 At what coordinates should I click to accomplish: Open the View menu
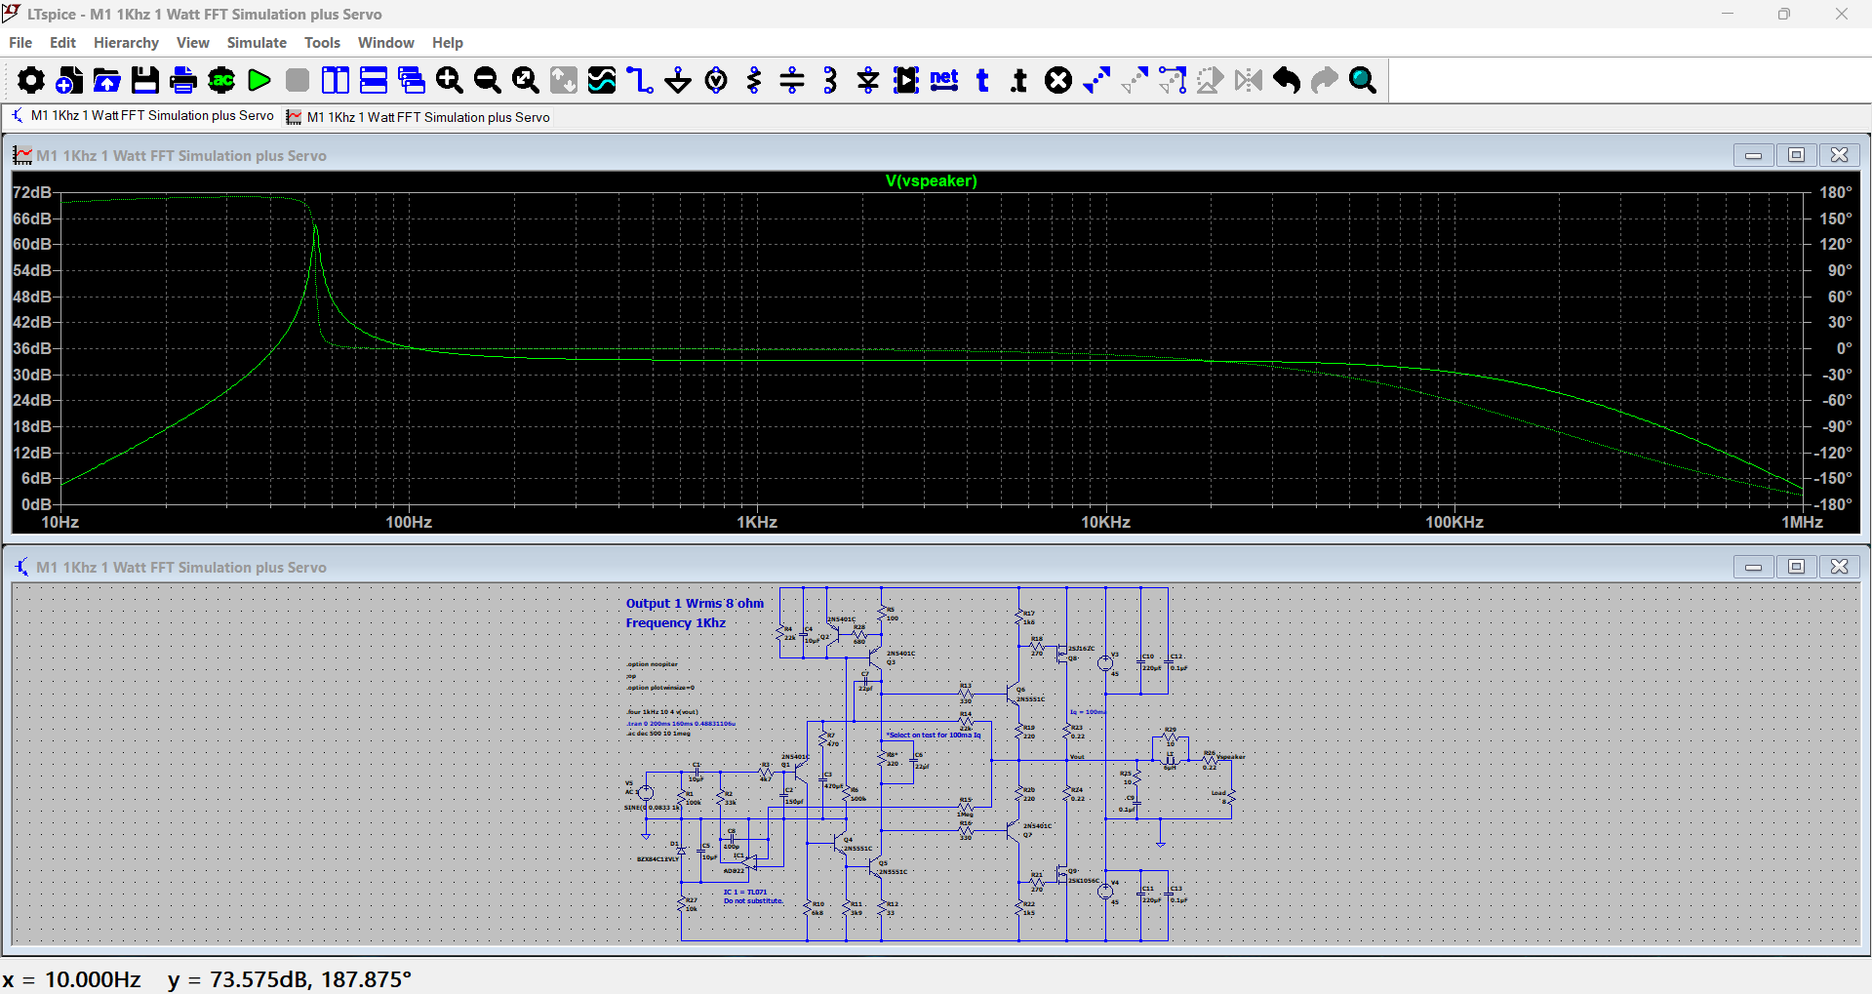[x=192, y=43]
